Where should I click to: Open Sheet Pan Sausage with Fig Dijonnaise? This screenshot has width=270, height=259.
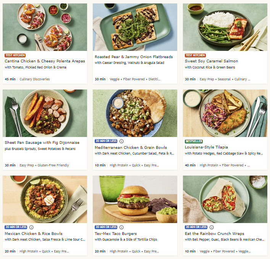click(x=42, y=143)
